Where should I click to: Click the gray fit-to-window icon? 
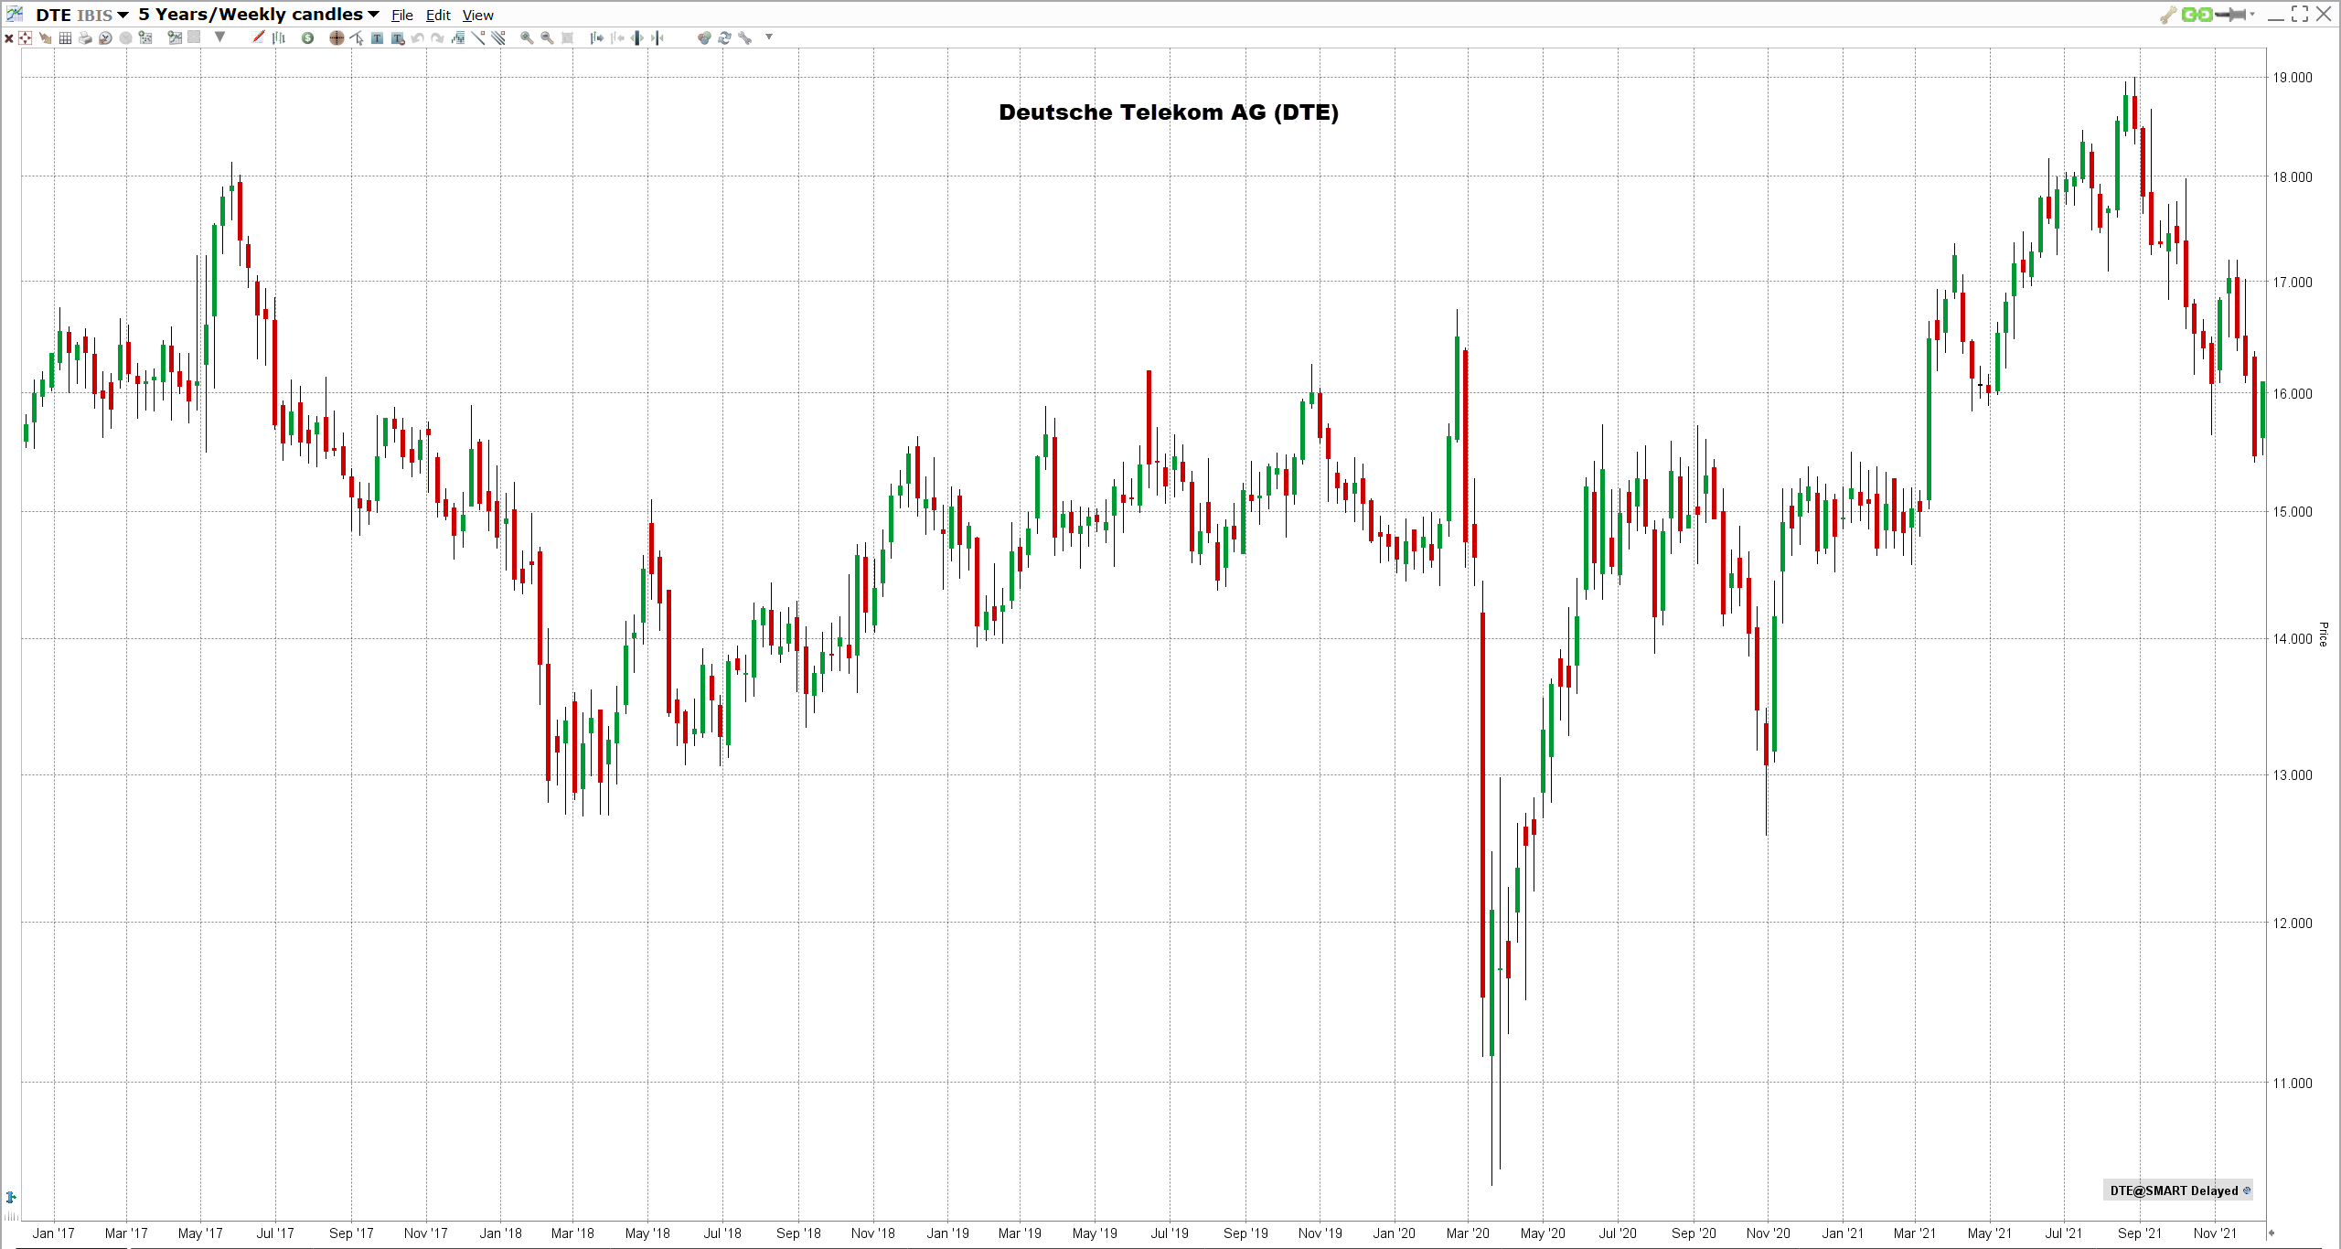(567, 38)
